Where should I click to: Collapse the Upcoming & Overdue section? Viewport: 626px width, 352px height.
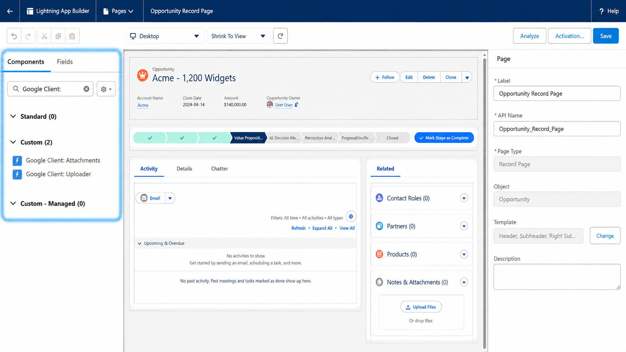point(140,244)
